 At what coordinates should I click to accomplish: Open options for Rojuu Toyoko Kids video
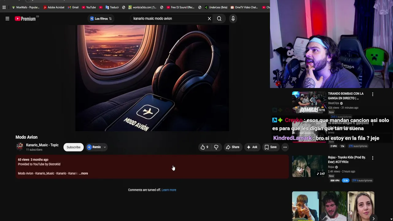coord(373,158)
